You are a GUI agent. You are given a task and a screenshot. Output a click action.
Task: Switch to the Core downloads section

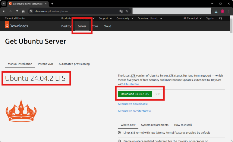click(x=95, y=26)
